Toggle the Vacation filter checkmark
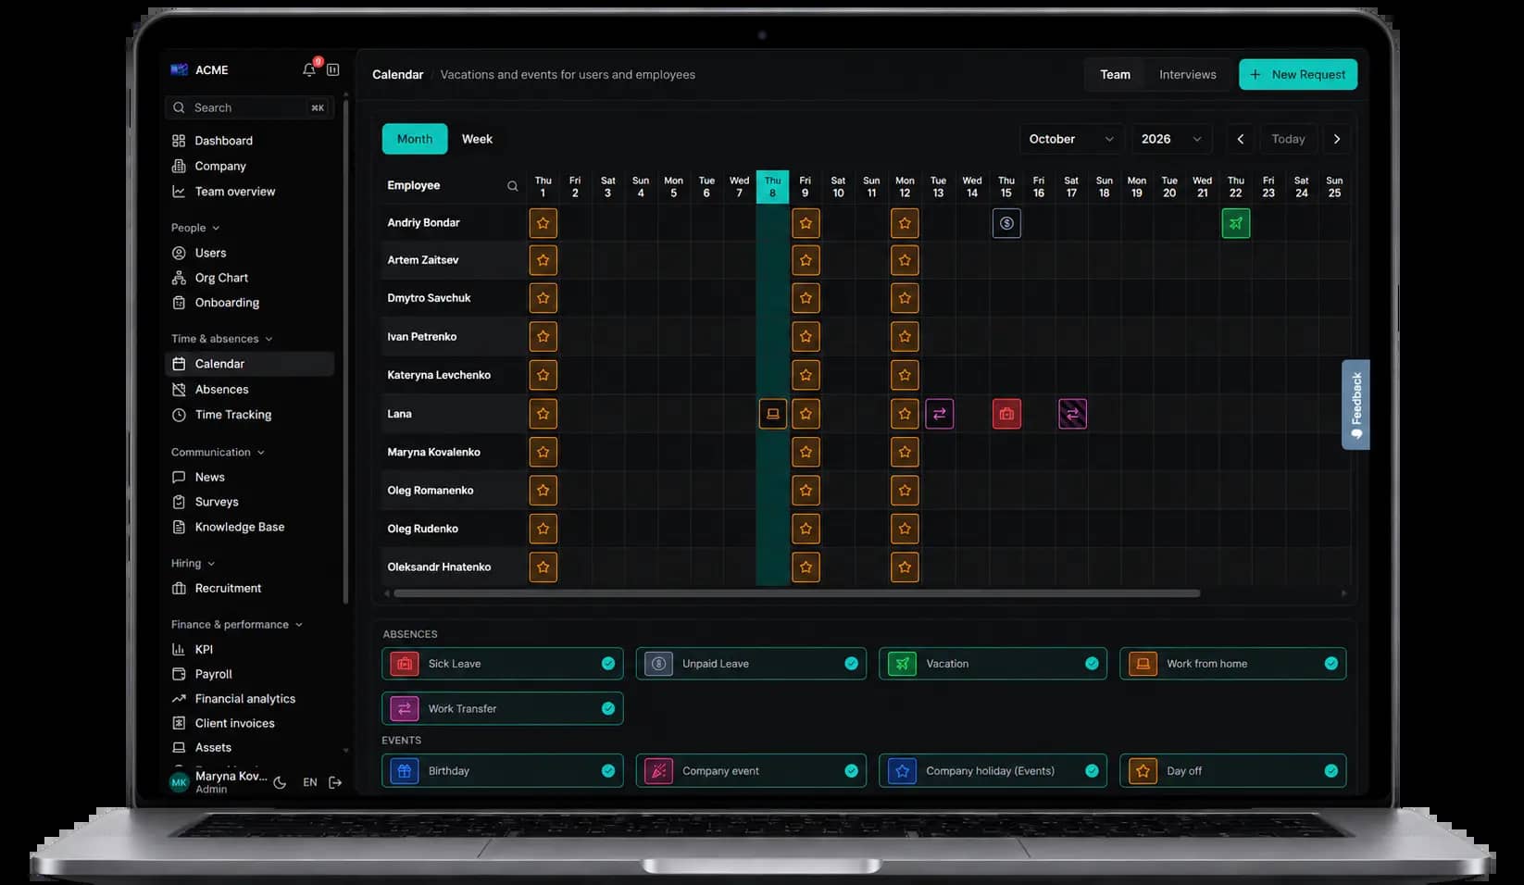The height and width of the screenshot is (885, 1524). pyautogui.click(x=1092, y=664)
